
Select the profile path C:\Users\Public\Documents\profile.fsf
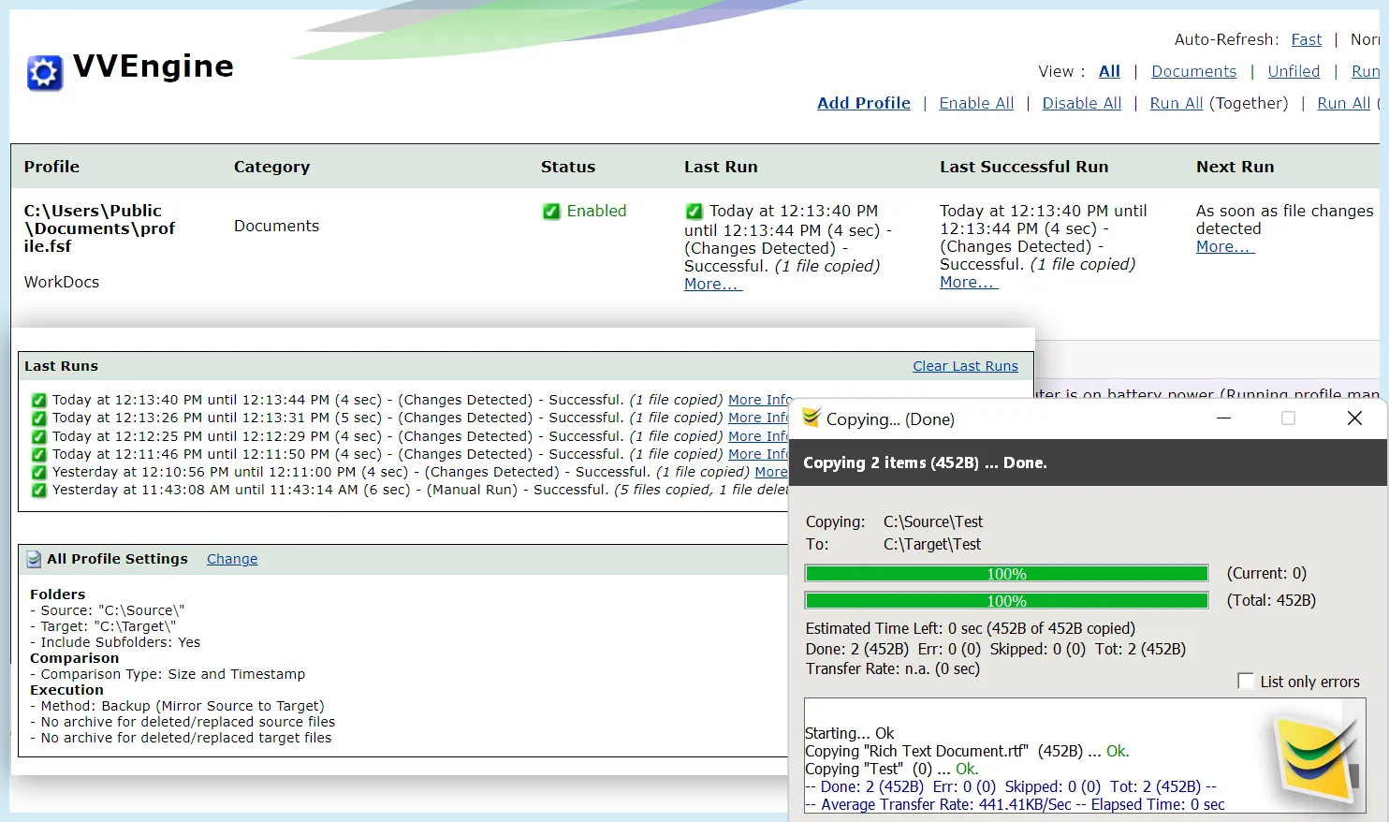(99, 228)
